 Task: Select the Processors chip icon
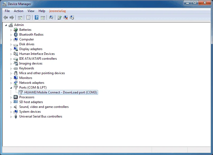(16, 97)
